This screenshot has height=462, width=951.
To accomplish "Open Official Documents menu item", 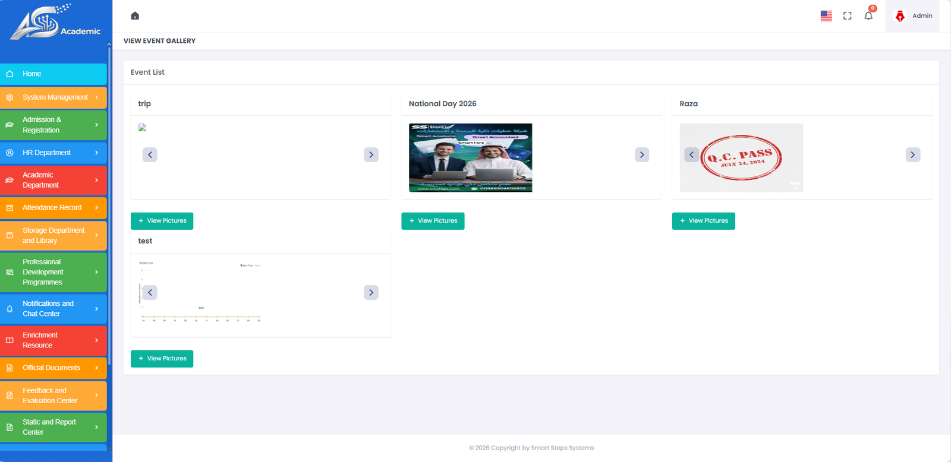I will point(53,368).
